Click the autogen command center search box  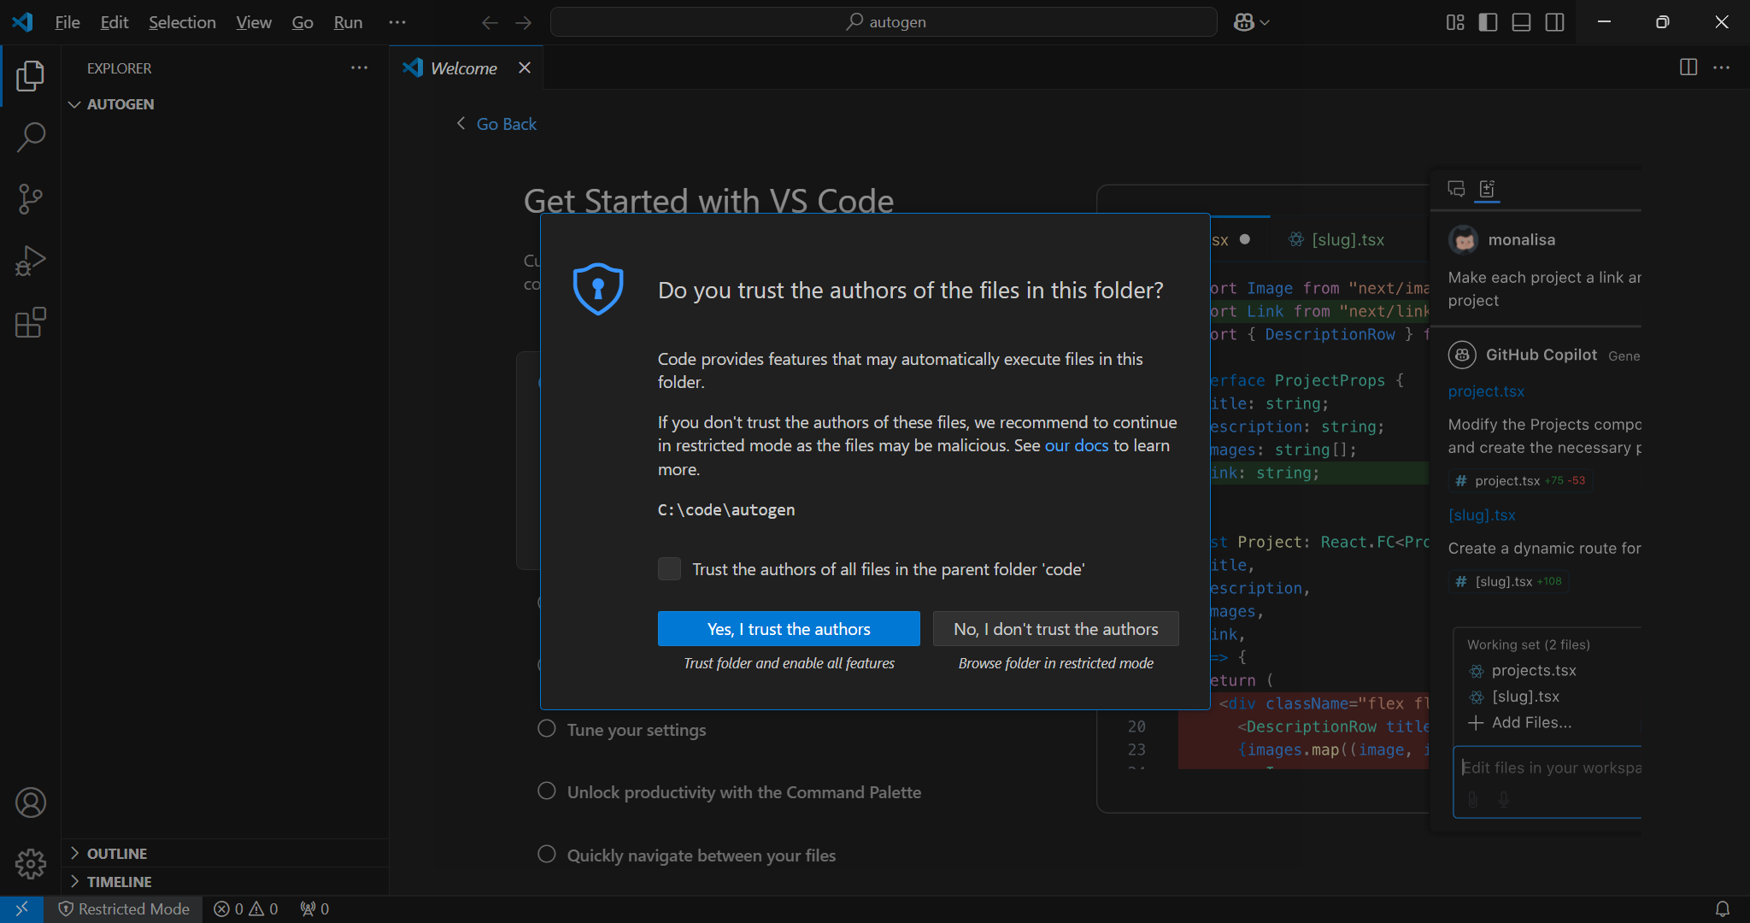[884, 22]
